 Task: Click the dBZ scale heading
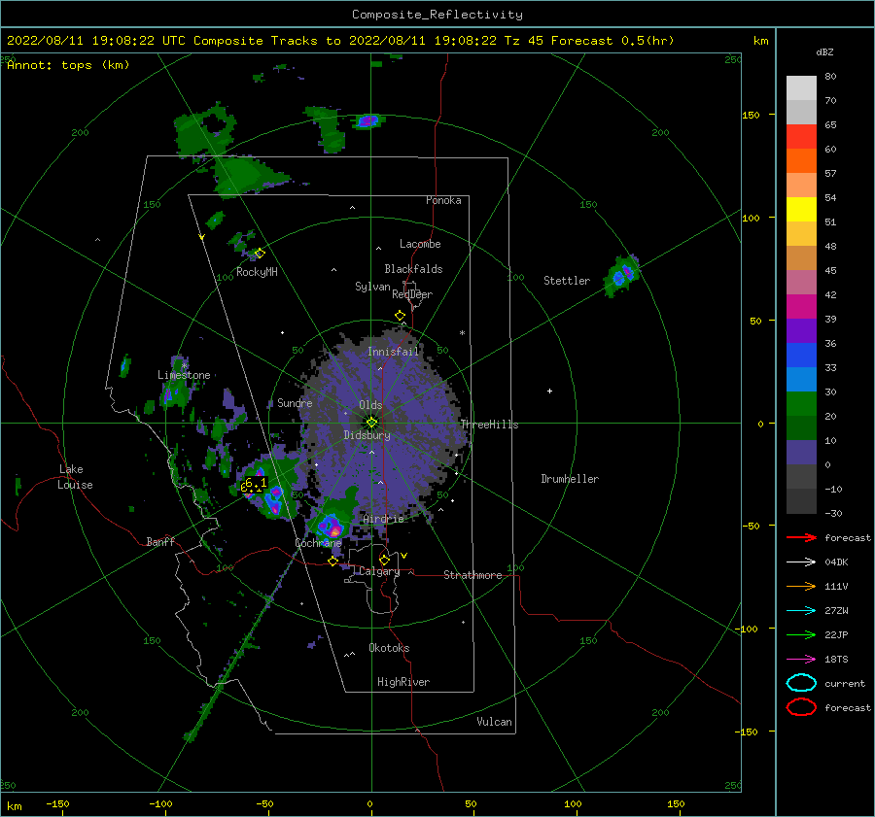(x=824, y=52)
